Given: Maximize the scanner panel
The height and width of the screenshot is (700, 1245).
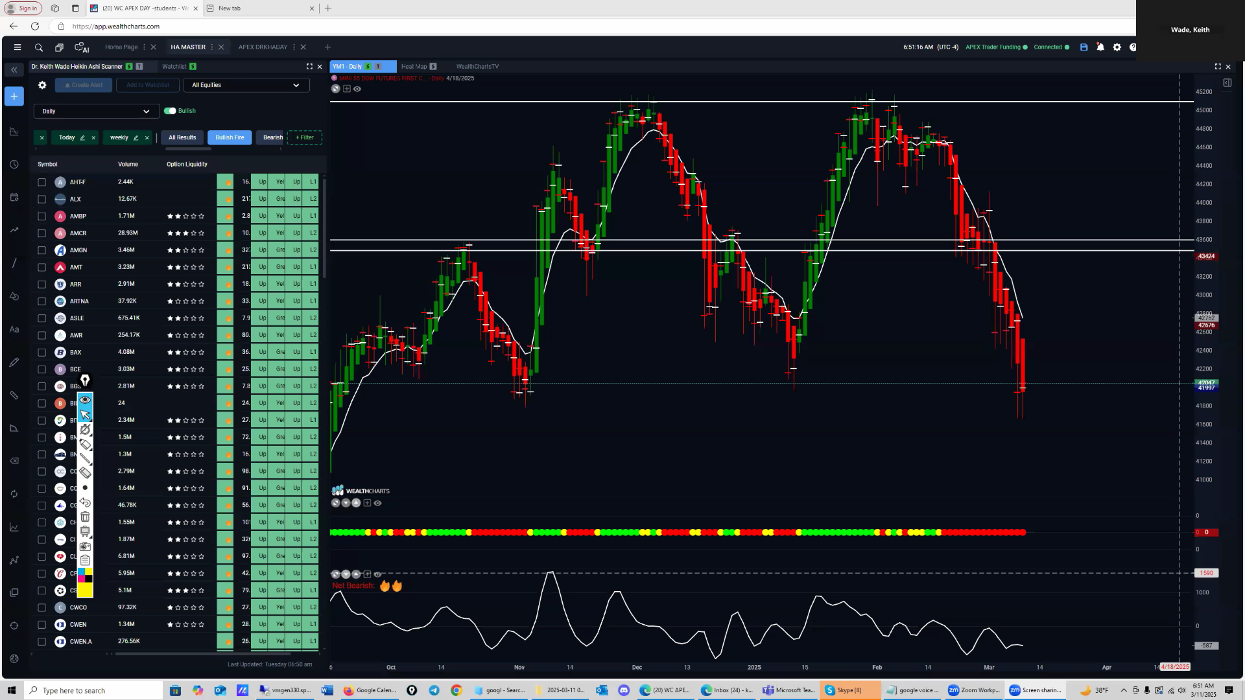Looking at the screenshot, I should tap(309, 66).
